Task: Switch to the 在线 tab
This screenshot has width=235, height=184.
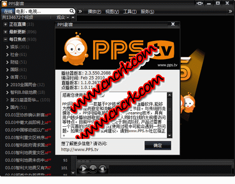Action: [8, 12]
